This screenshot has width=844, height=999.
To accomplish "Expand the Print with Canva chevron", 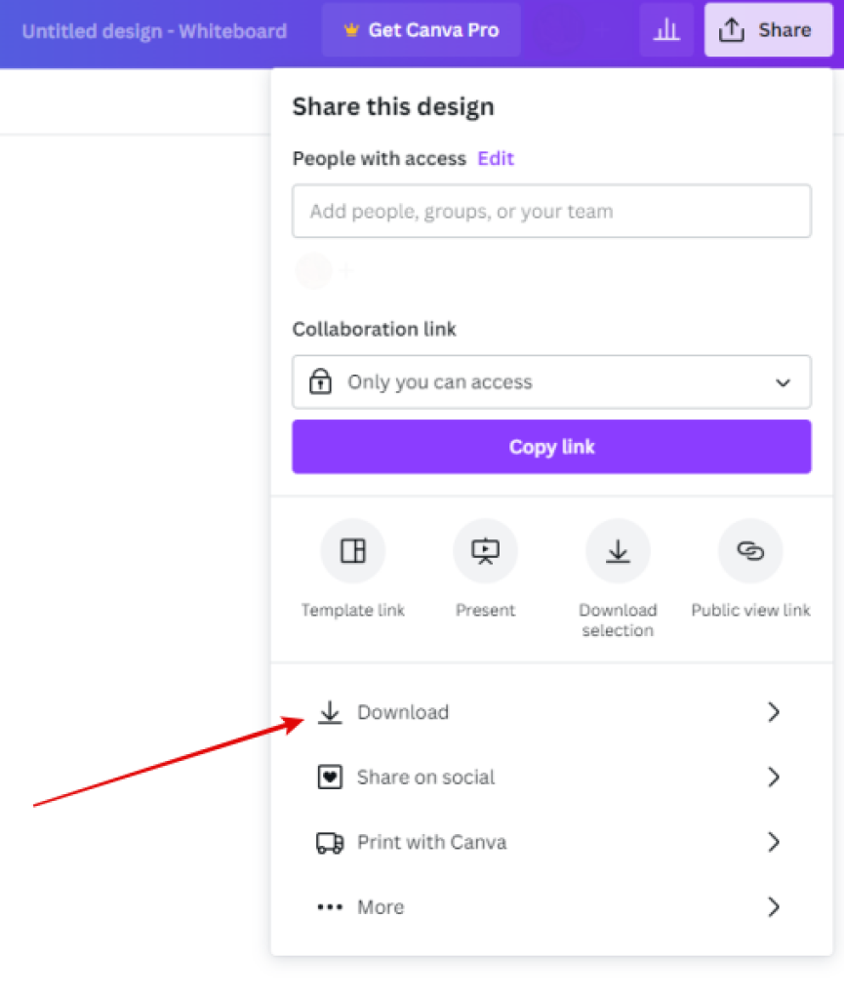I will point(774,842).
